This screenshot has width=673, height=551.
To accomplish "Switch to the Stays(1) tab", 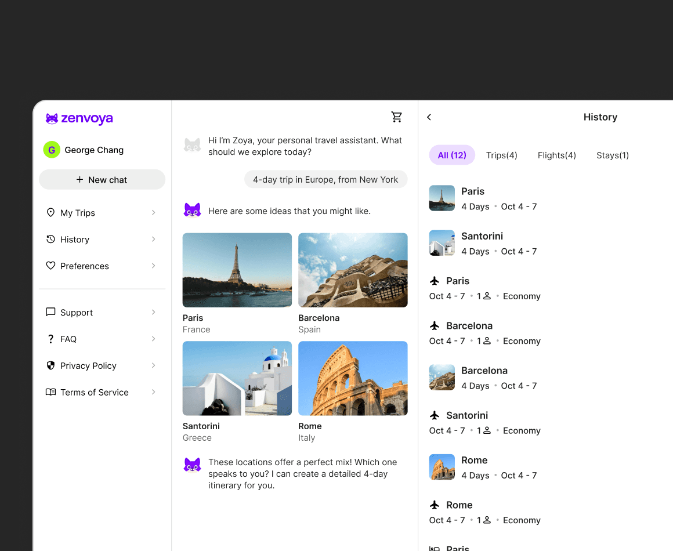I will point(613,155).
